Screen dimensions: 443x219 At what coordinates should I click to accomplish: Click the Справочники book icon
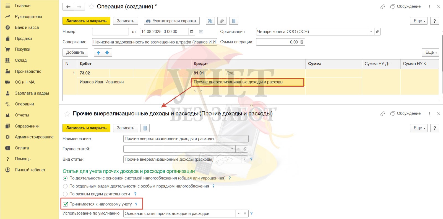pyautogui.click(x=7, y=126)
